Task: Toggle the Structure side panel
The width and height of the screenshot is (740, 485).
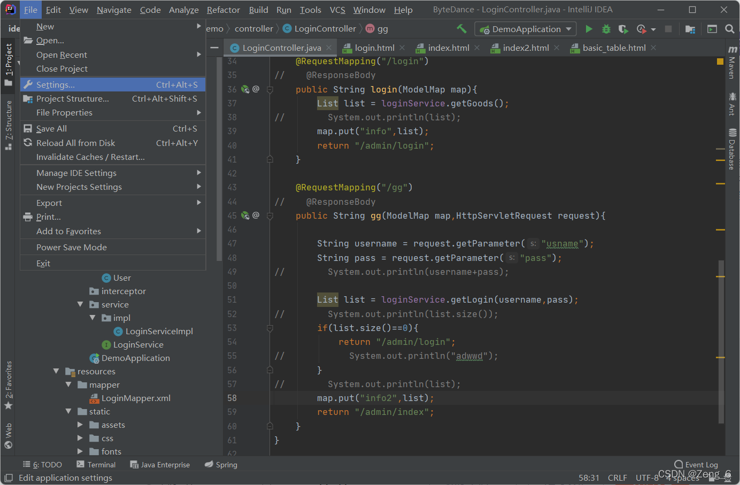Action: [8, 125]
